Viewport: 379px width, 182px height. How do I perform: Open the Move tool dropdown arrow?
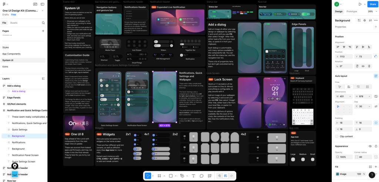tap(153, 176)
